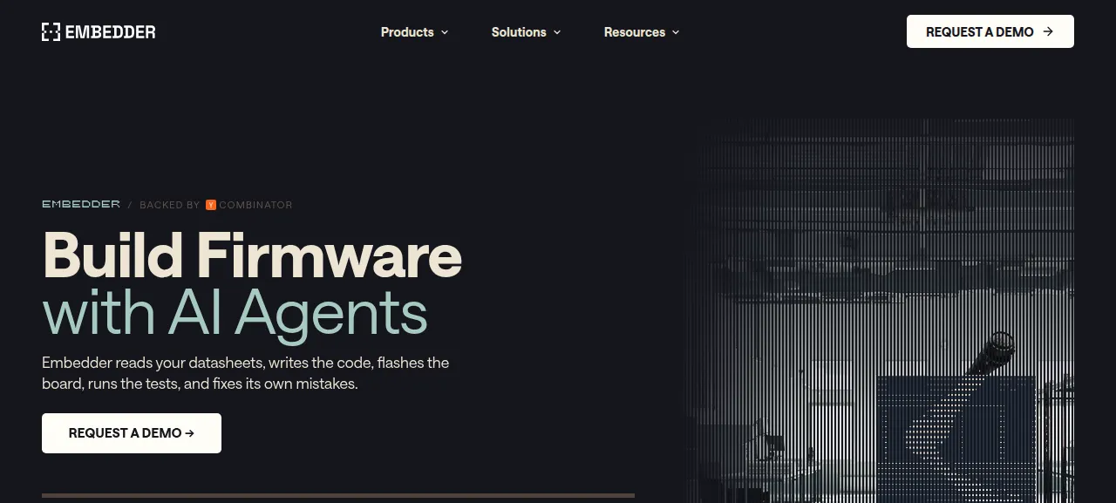
Task: Click the with AI Agents subheadline
Action: tap(235, 312)
